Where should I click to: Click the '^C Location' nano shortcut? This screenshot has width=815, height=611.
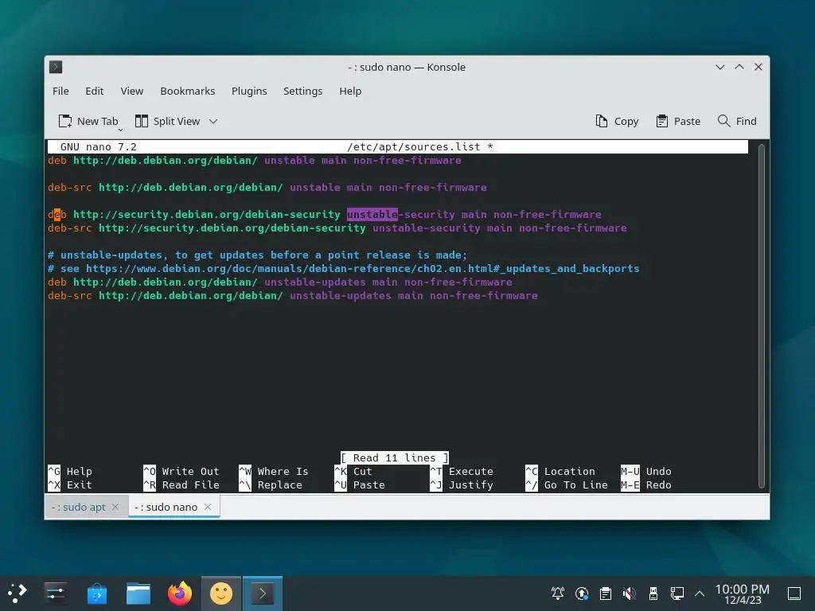560,471
